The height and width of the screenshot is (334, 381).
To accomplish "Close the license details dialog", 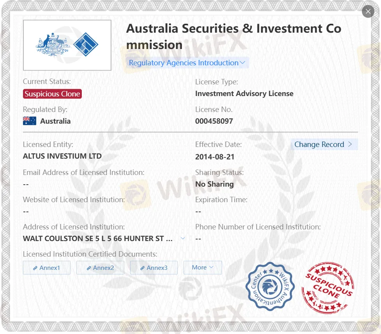I will click(x=368, y=11).
